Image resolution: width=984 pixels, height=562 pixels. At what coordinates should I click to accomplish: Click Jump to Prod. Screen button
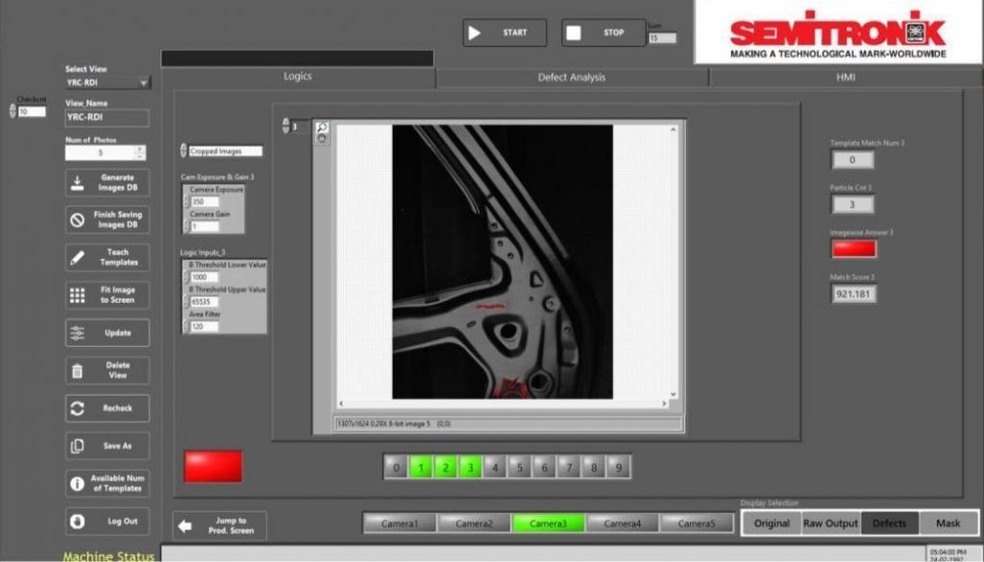pos(220,525)
